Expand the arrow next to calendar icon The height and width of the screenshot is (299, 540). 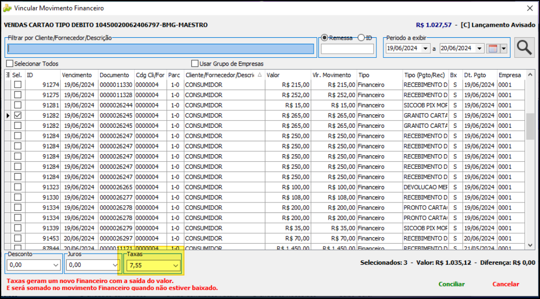click(504, 48)
